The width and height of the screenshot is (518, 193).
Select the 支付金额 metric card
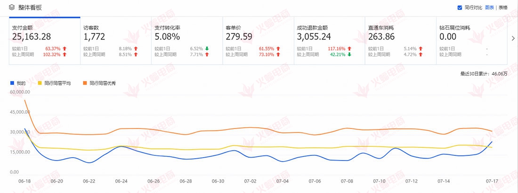point(44,41)
